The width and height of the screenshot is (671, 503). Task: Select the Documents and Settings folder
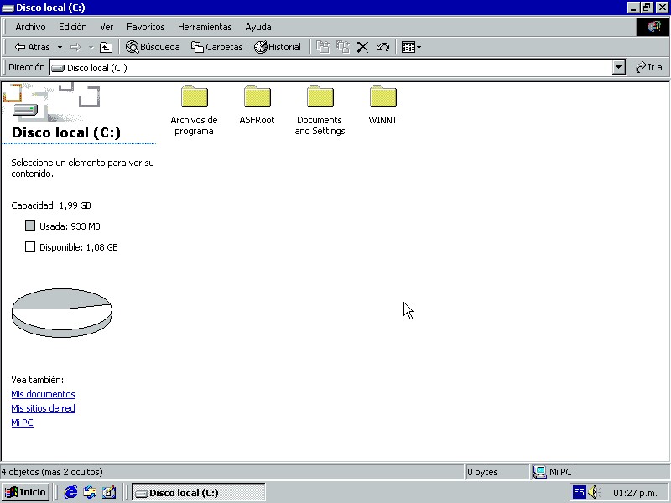(x=320, y=111)
